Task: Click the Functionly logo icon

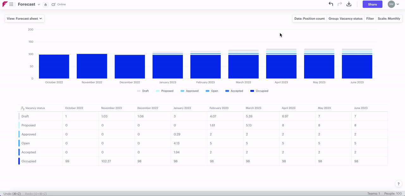Action: (5, 4)
